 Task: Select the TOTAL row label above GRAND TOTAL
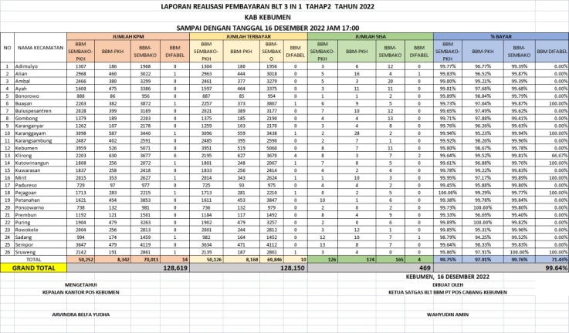pos(34,260)
